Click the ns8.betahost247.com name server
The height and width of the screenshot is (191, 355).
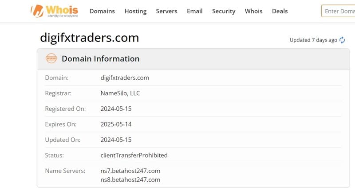point(130,179)
